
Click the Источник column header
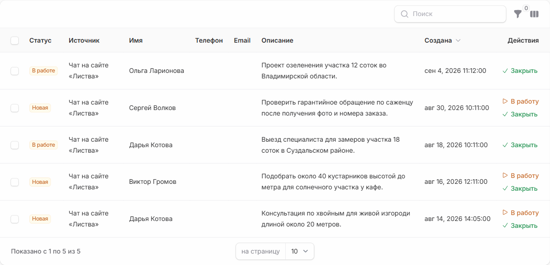point(84,40)
